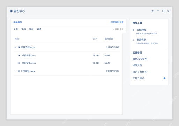
Task: Click file icon of 项目安排.docx dated 2026/10/26
Action: click(x=19, y=47)
